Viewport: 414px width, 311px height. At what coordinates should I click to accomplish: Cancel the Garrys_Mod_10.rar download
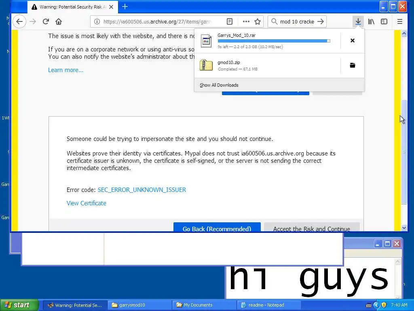click(x=353, y=40)
